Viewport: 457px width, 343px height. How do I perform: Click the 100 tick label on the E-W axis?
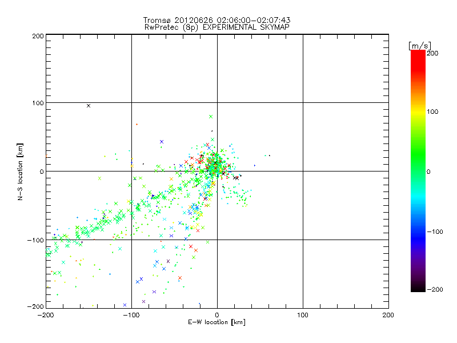pos(302,315)
